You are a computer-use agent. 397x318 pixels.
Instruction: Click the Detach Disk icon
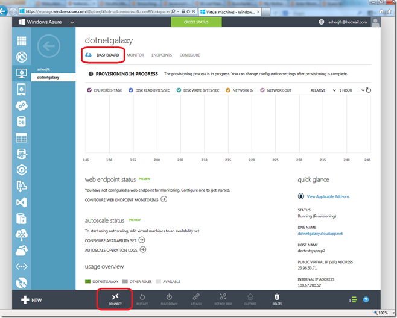pyautogui.click(x=223, y=297)
